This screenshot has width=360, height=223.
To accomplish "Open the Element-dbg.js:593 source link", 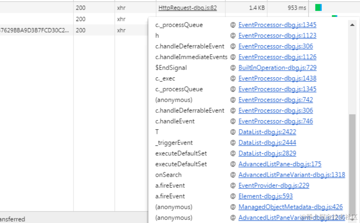I will tap(266, 196).
